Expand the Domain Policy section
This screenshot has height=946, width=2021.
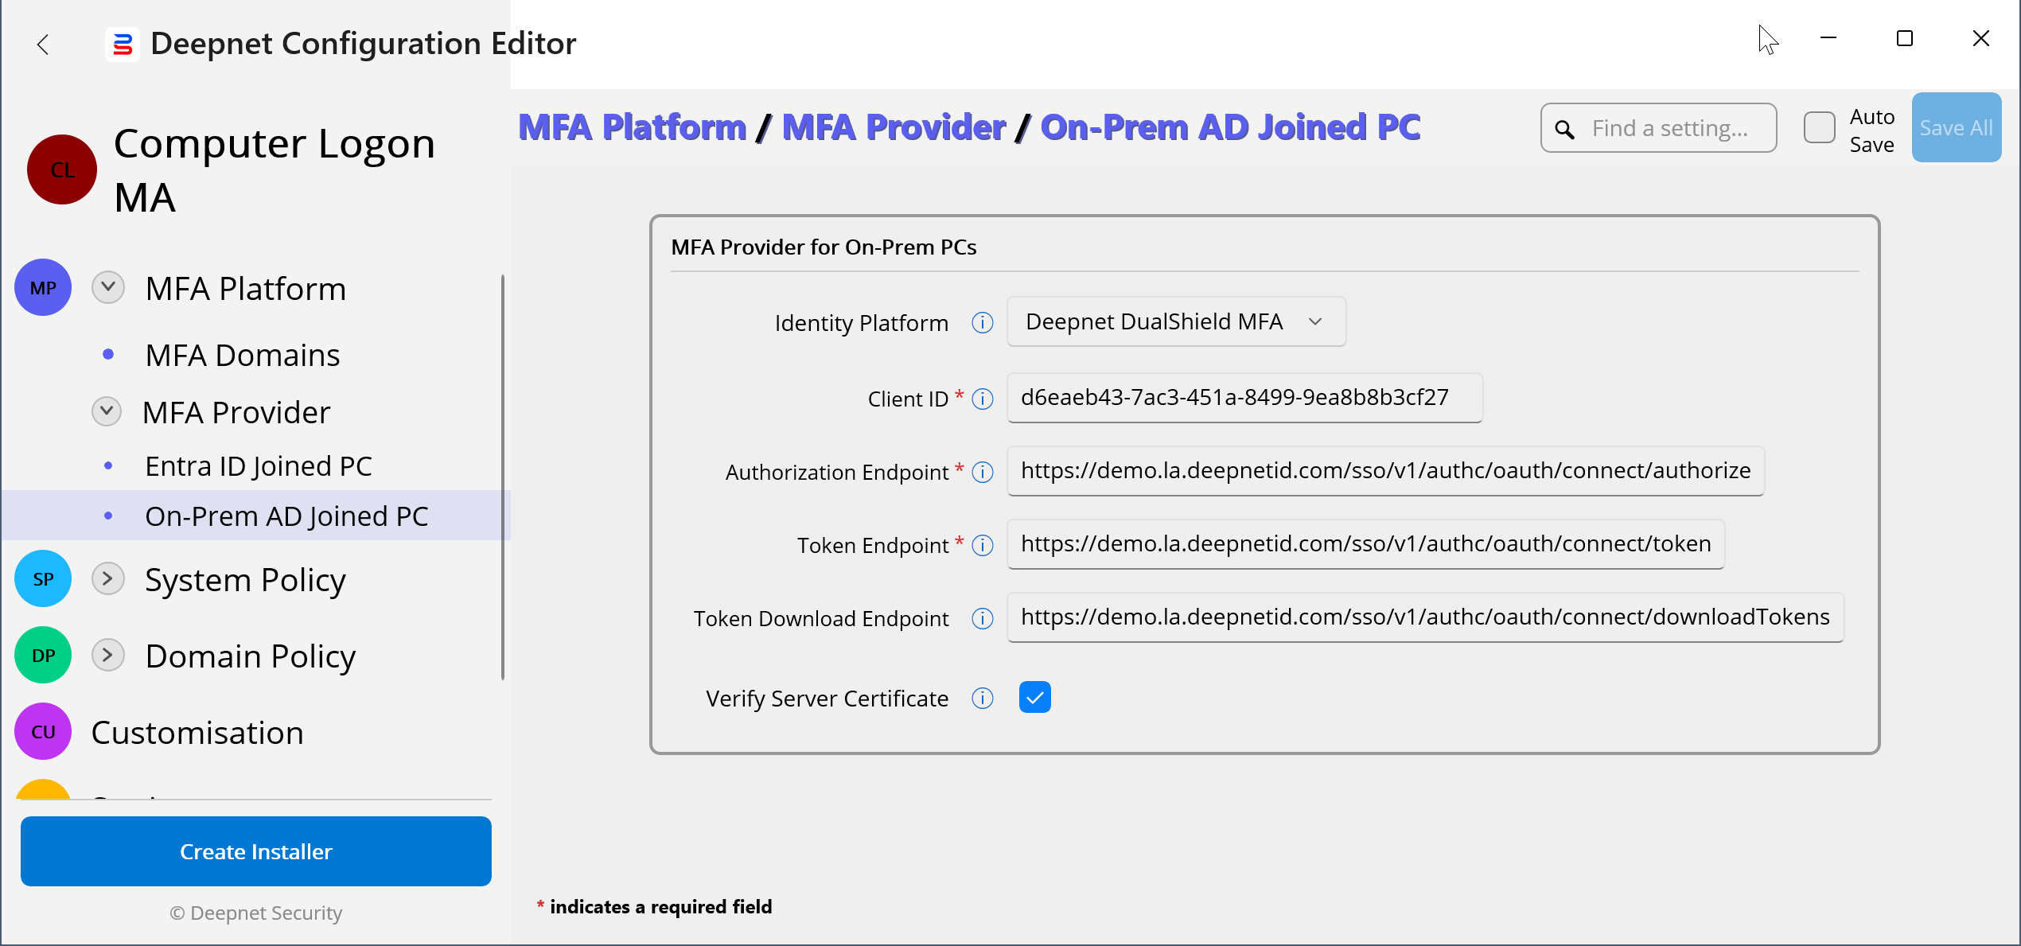tap(108, 655)
